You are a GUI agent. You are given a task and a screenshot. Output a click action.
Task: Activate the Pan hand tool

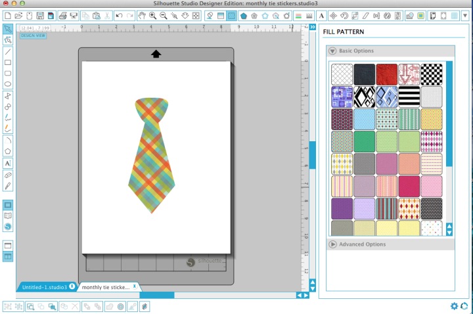point(141,15)
